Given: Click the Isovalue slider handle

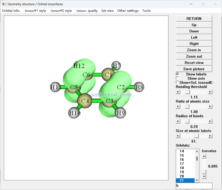Looking at the screenshot, I should 204,172.
